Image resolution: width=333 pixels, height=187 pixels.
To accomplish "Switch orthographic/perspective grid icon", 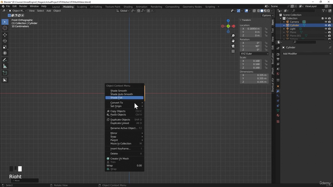I will pos(233,51).
